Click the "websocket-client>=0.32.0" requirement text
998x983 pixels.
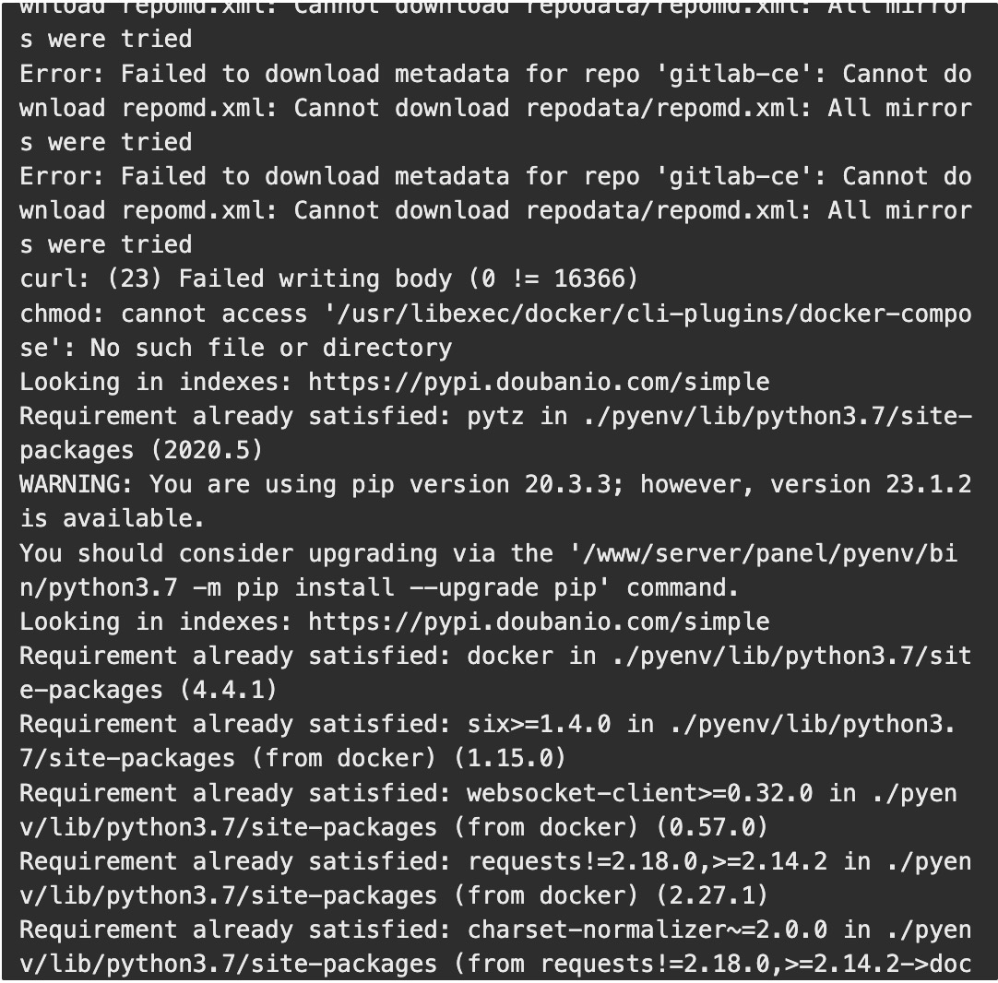coord(640,793)
